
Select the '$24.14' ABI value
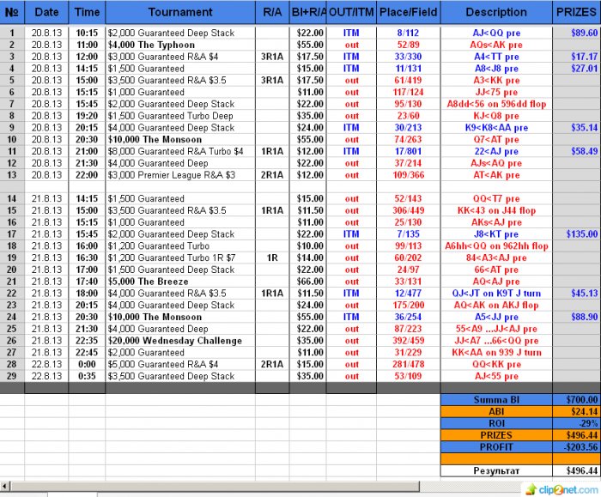(x=576, y=411)
